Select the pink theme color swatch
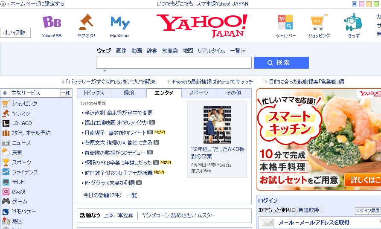381x229 pixels. (x=362, y=4)
